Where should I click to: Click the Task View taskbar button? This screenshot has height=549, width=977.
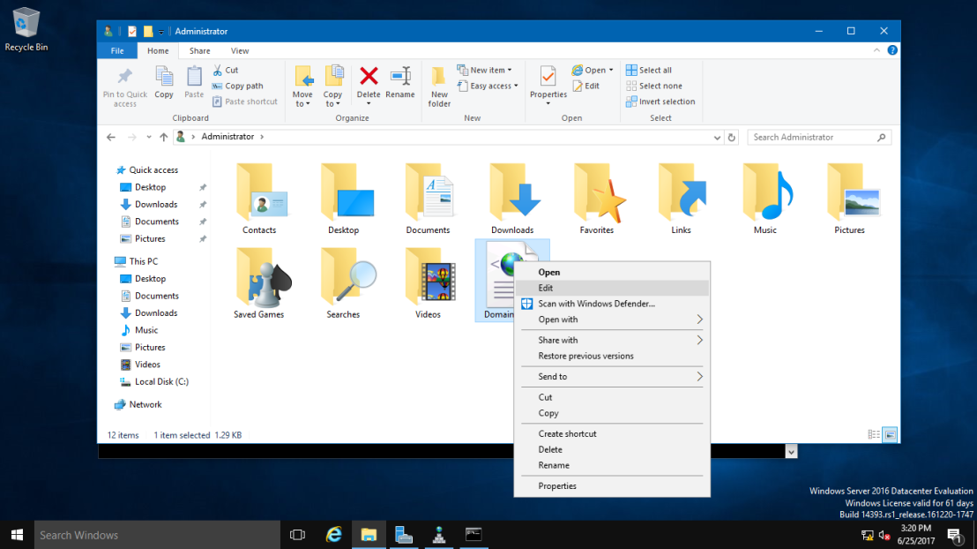pyautogui.click(x=298, y=535)
